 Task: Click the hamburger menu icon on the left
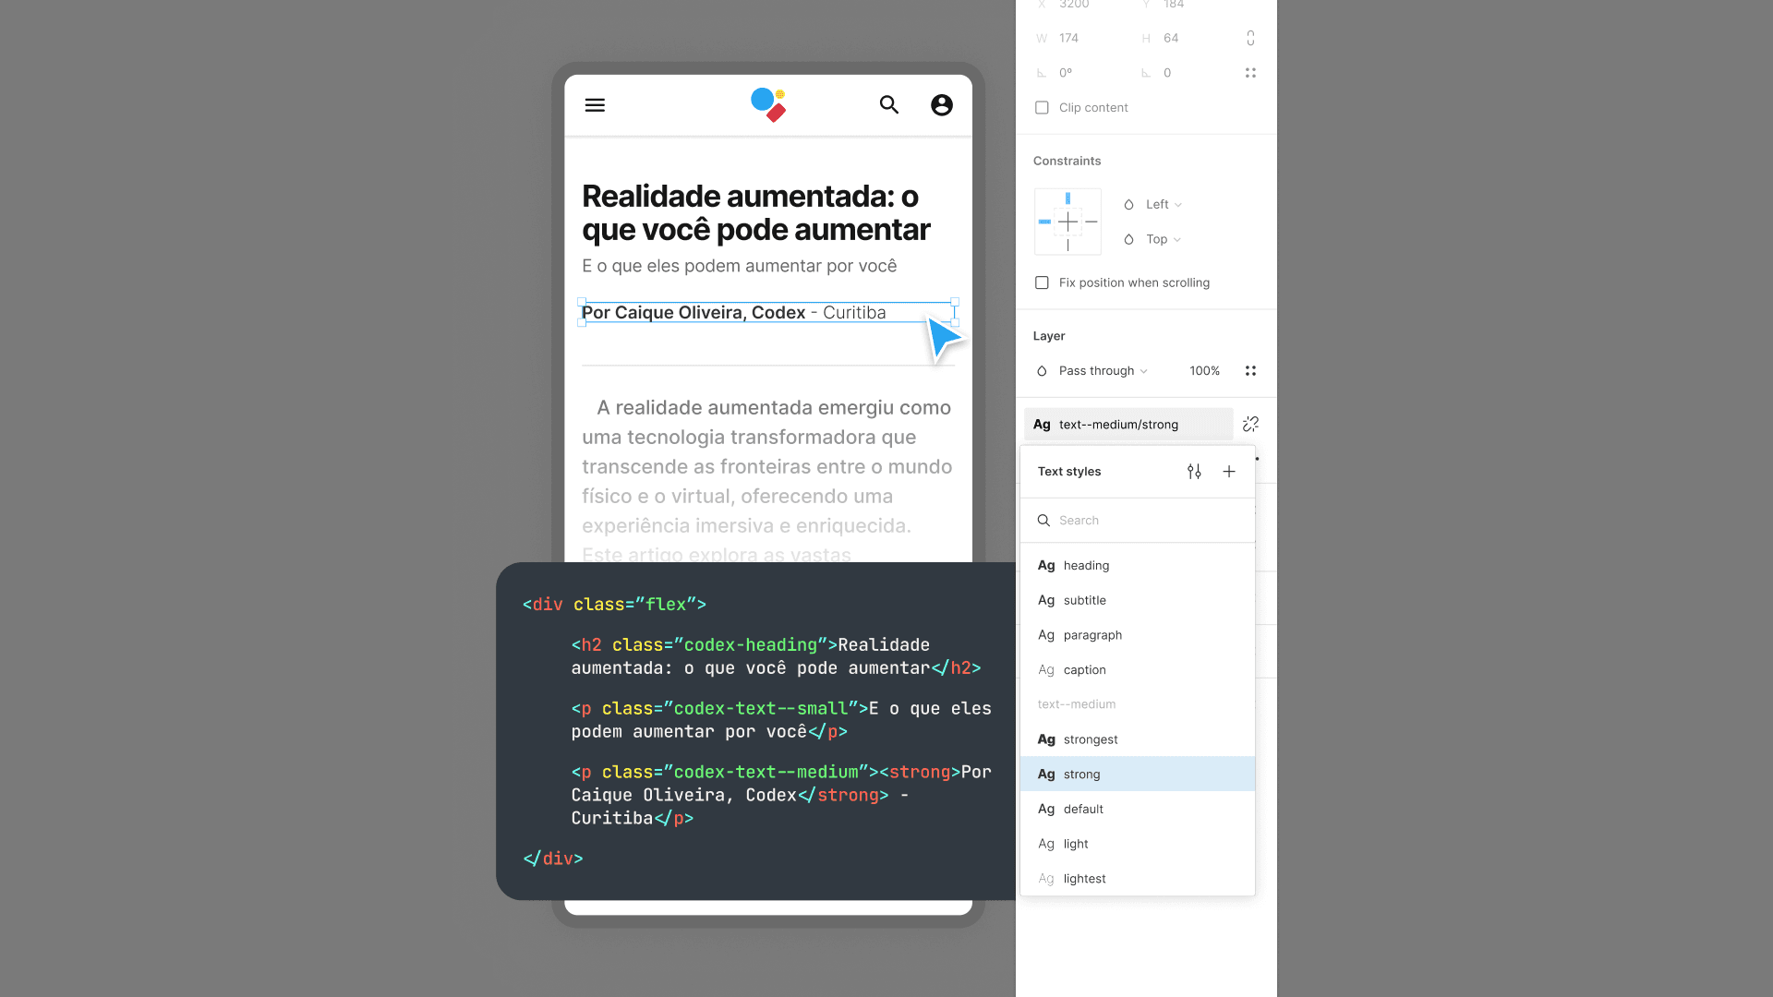point(595,104)
